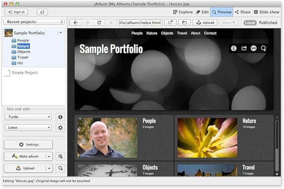Viewport: 284px width, 189px height.
Task: Open the Linen style dropdown
Action: tap(28, 128)
